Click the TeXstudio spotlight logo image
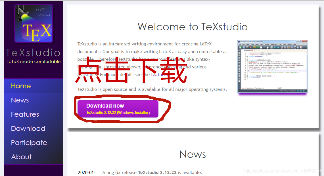 click(x=34, y=23)
